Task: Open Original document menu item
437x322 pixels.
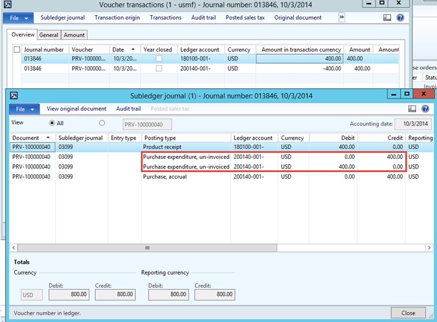Action: (298, 17)
